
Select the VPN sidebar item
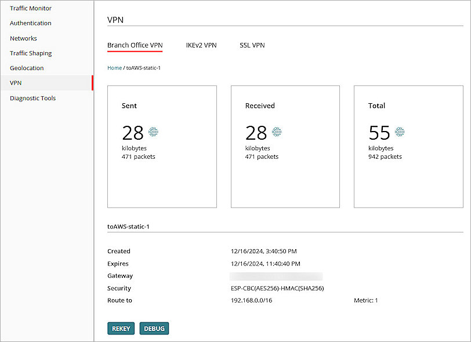point(16,83)
